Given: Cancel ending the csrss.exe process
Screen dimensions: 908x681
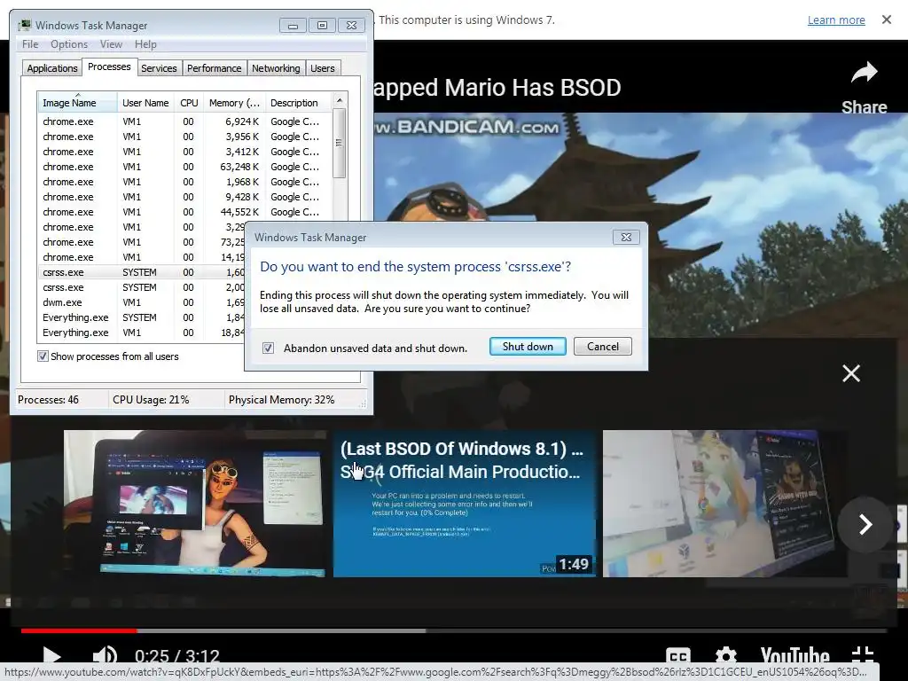Looking at the screenshot, I should tap(603, 347).
